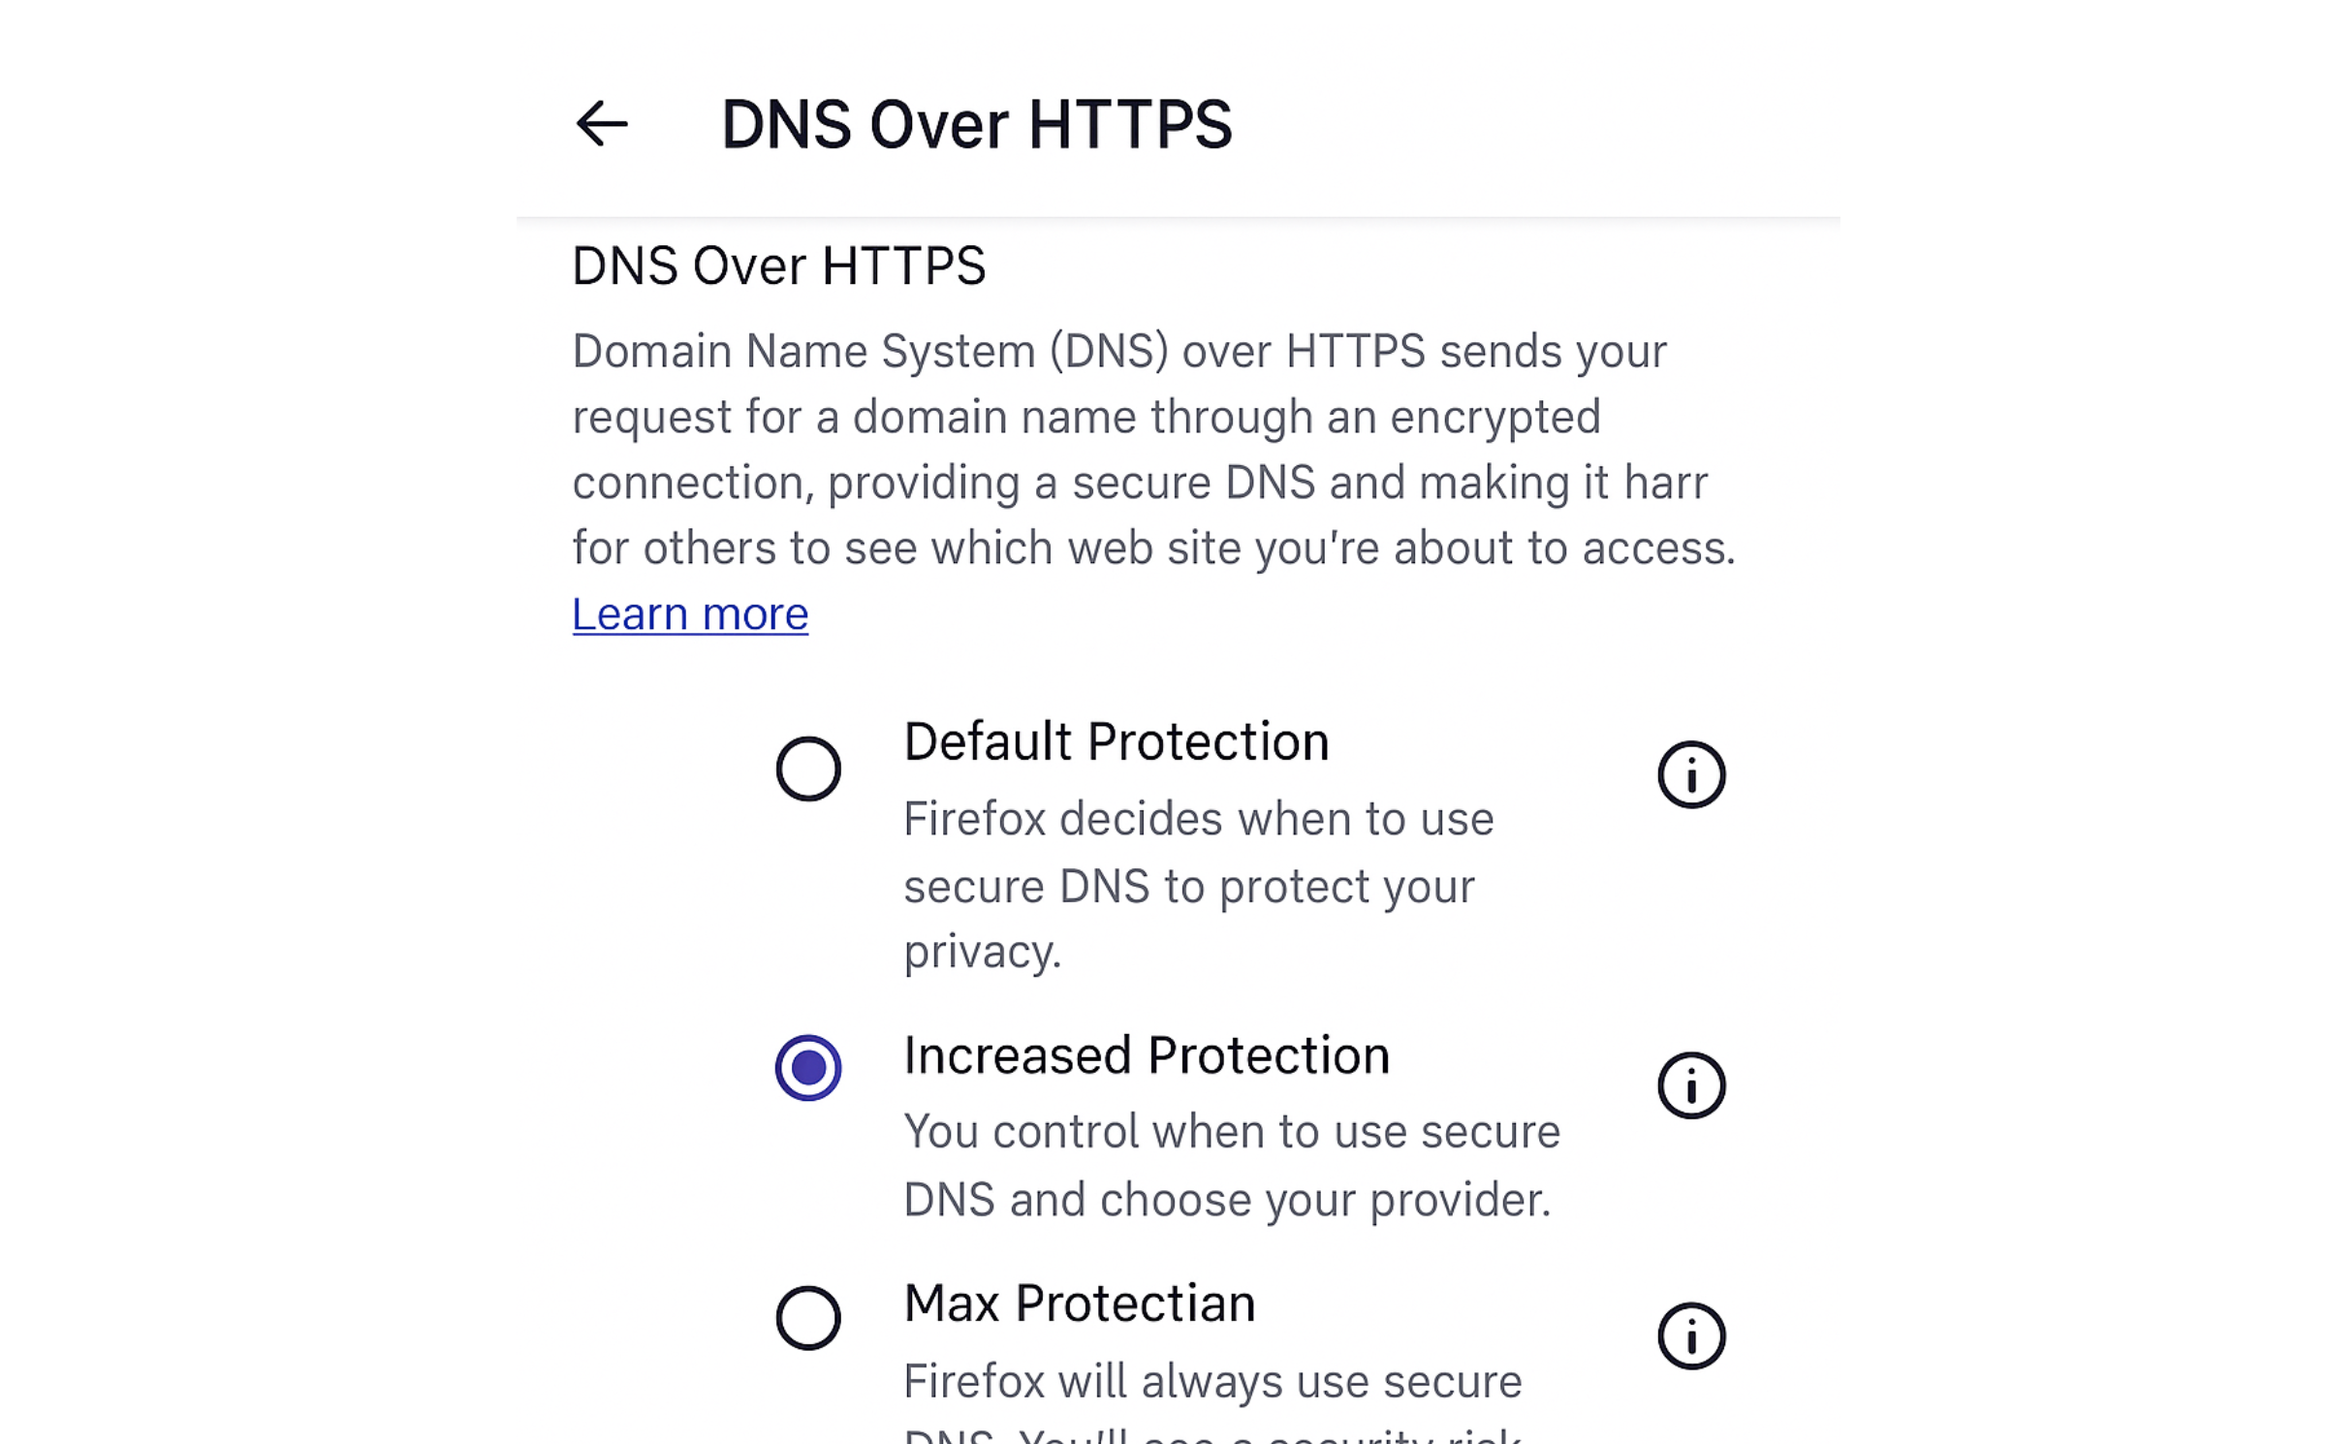This screenshot has width=2328, height=1444.
Task: Click the DNS Over HTTPS page title
Action: 978,124
